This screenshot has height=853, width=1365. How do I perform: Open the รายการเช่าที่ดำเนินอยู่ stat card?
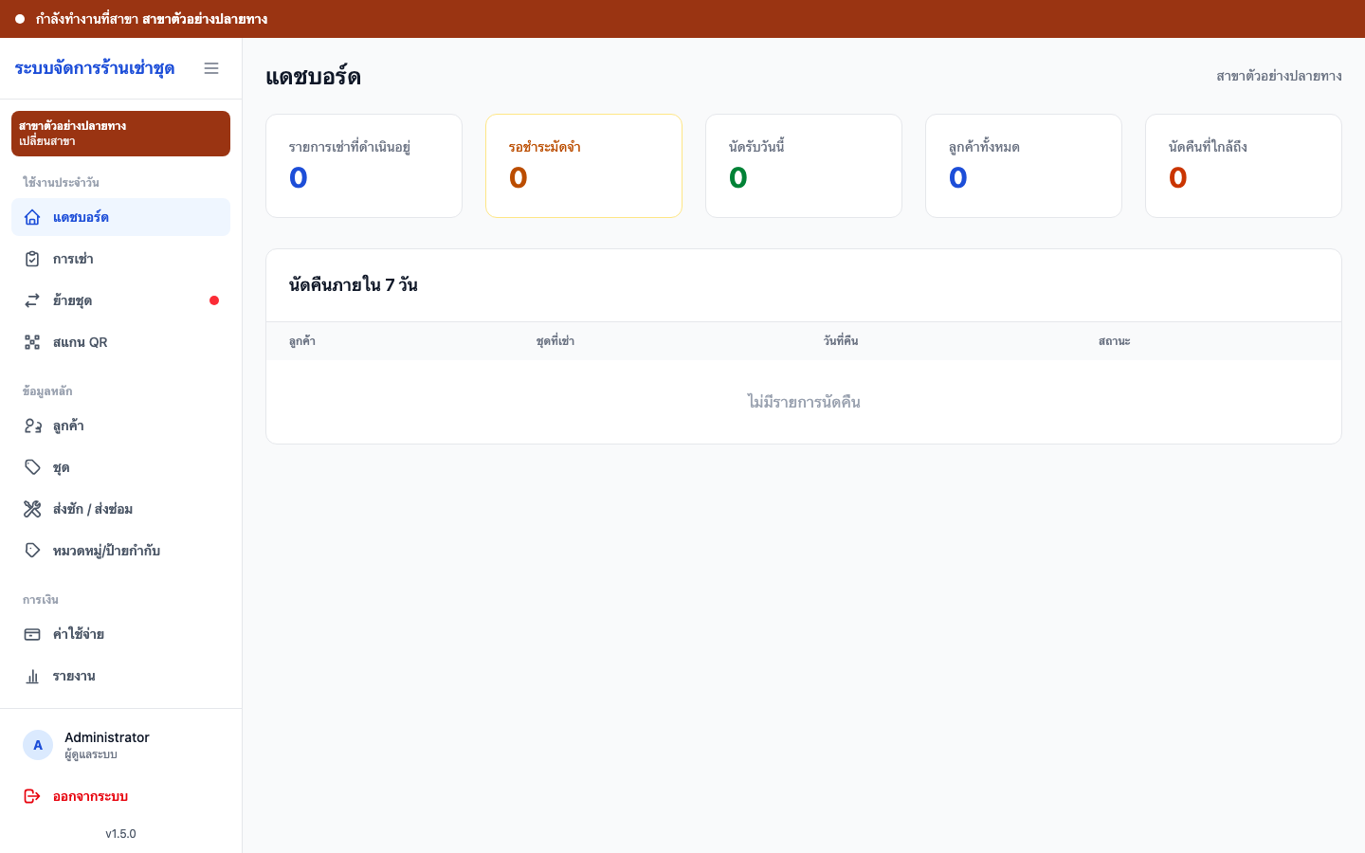click(x=364, y=166)
